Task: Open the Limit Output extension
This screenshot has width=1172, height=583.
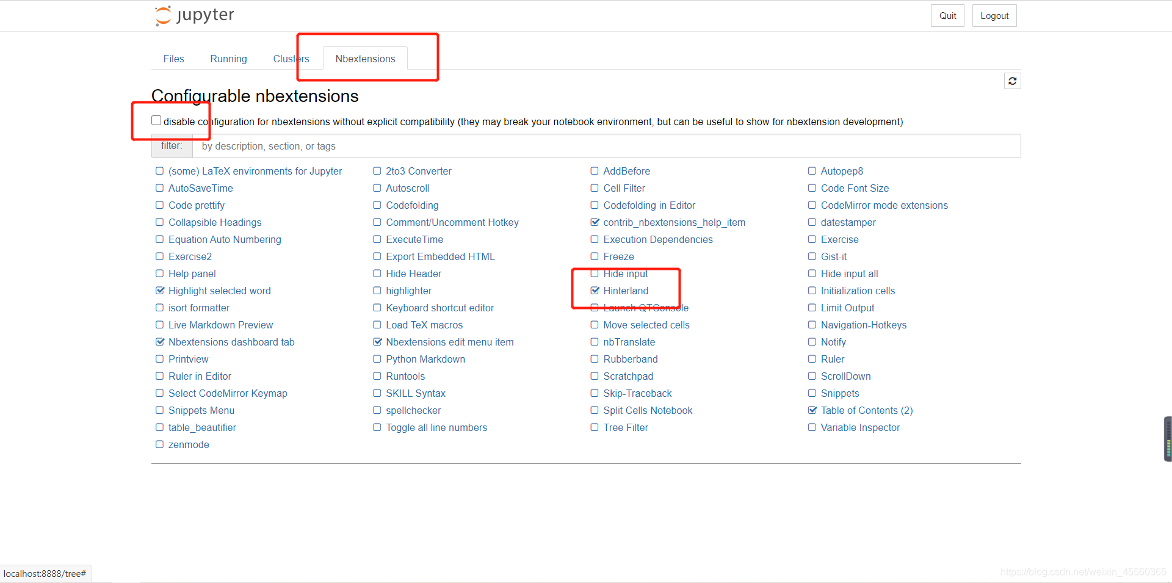Action: [x=847, y=308]
